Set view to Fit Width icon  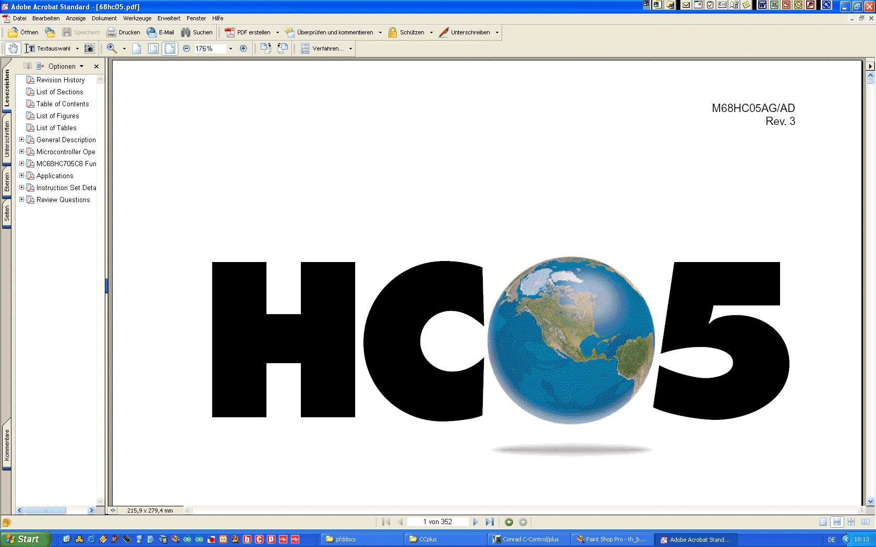tap(170, 48)
